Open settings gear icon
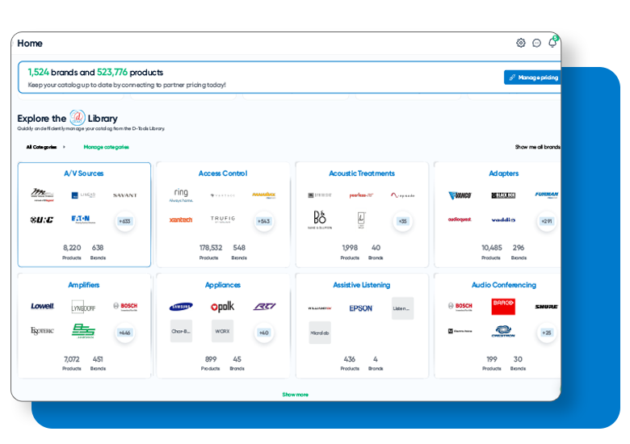 (521, 43)
